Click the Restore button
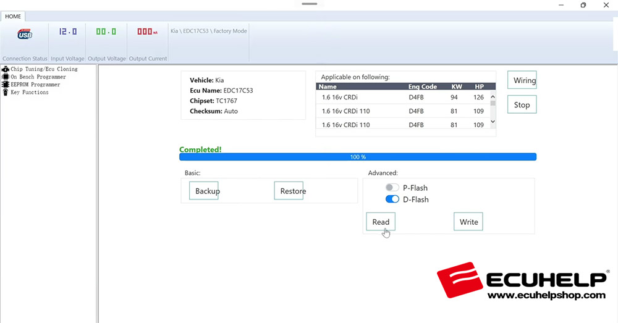Image resolution: width=618 pixels, height=323 pixels. click(x=289, y=191)
